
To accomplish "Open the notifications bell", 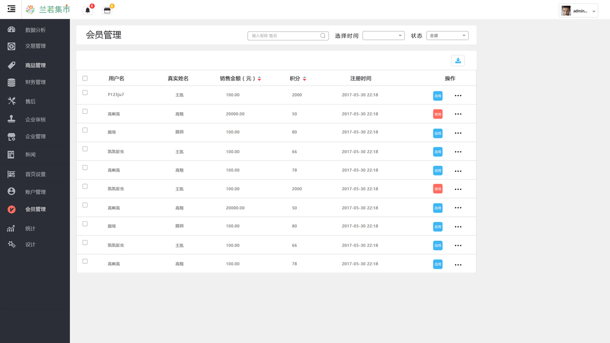I will 87,10.
